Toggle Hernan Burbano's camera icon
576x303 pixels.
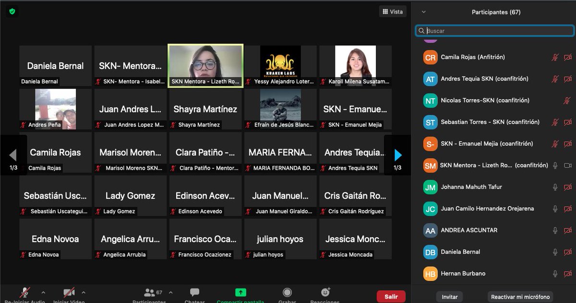click(x=568, y=273)
